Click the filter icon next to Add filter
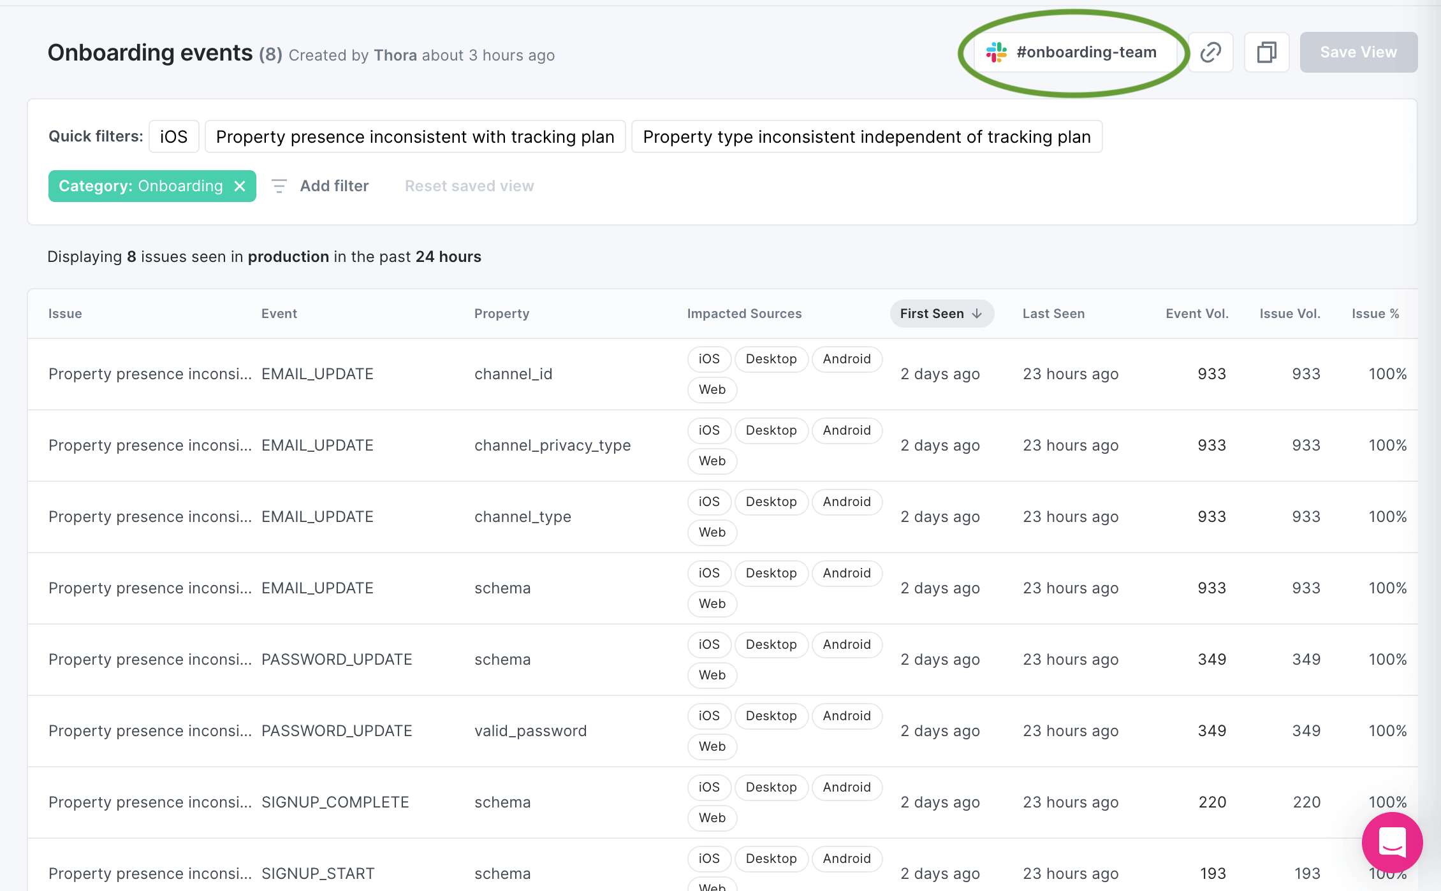Image resolution: width=1441 pixels, height=891 pixels. pyautogui.click(x=279, y=185)
